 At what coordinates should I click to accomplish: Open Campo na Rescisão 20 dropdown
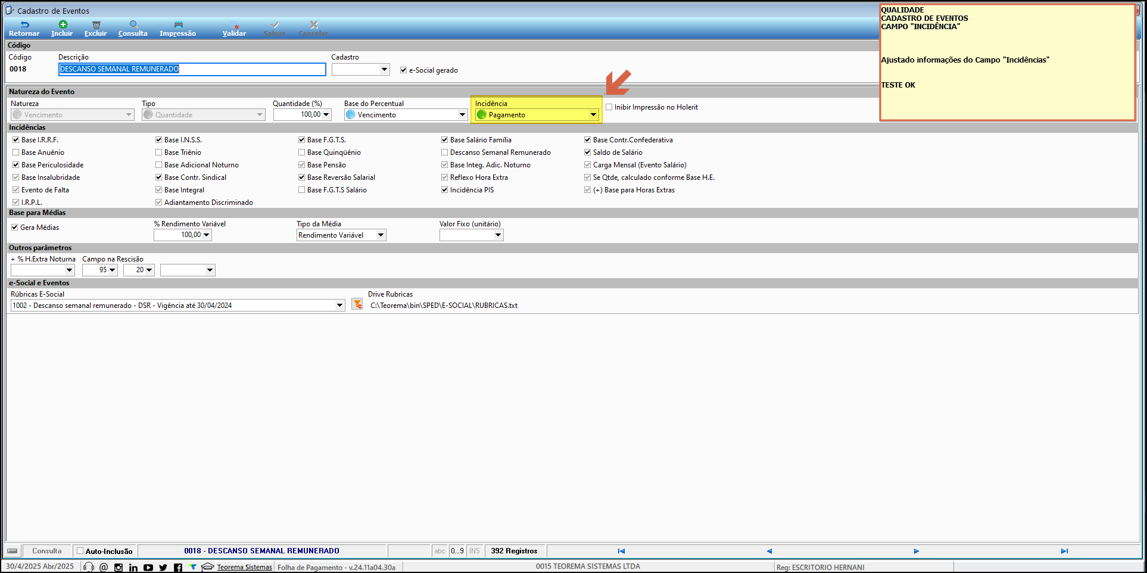[149, 270]
